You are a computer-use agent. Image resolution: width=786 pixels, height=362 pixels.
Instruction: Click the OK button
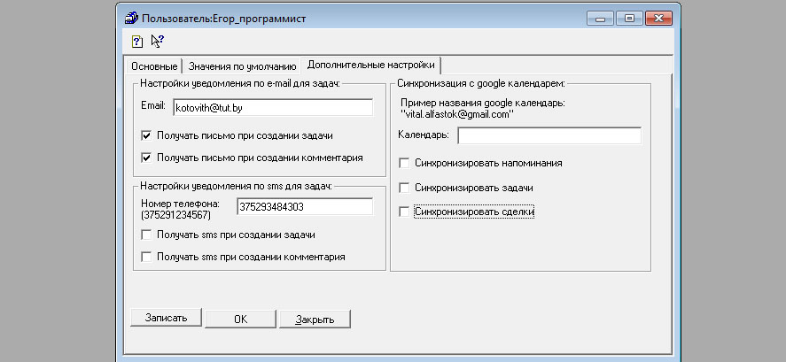pos(240,319)
